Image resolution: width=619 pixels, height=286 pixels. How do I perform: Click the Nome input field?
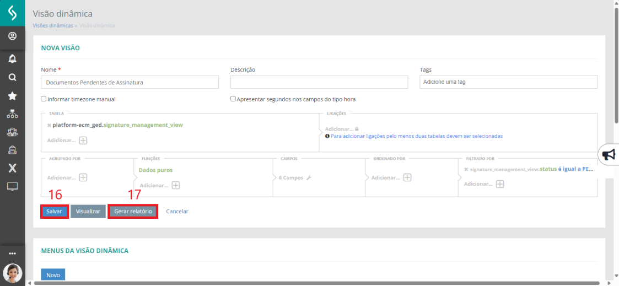[x=130, y=83]
